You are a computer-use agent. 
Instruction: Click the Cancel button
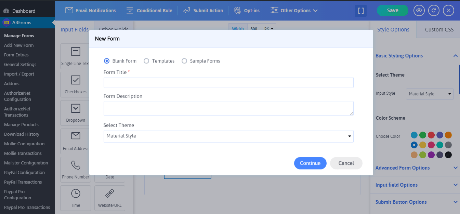tap(346, 163)
